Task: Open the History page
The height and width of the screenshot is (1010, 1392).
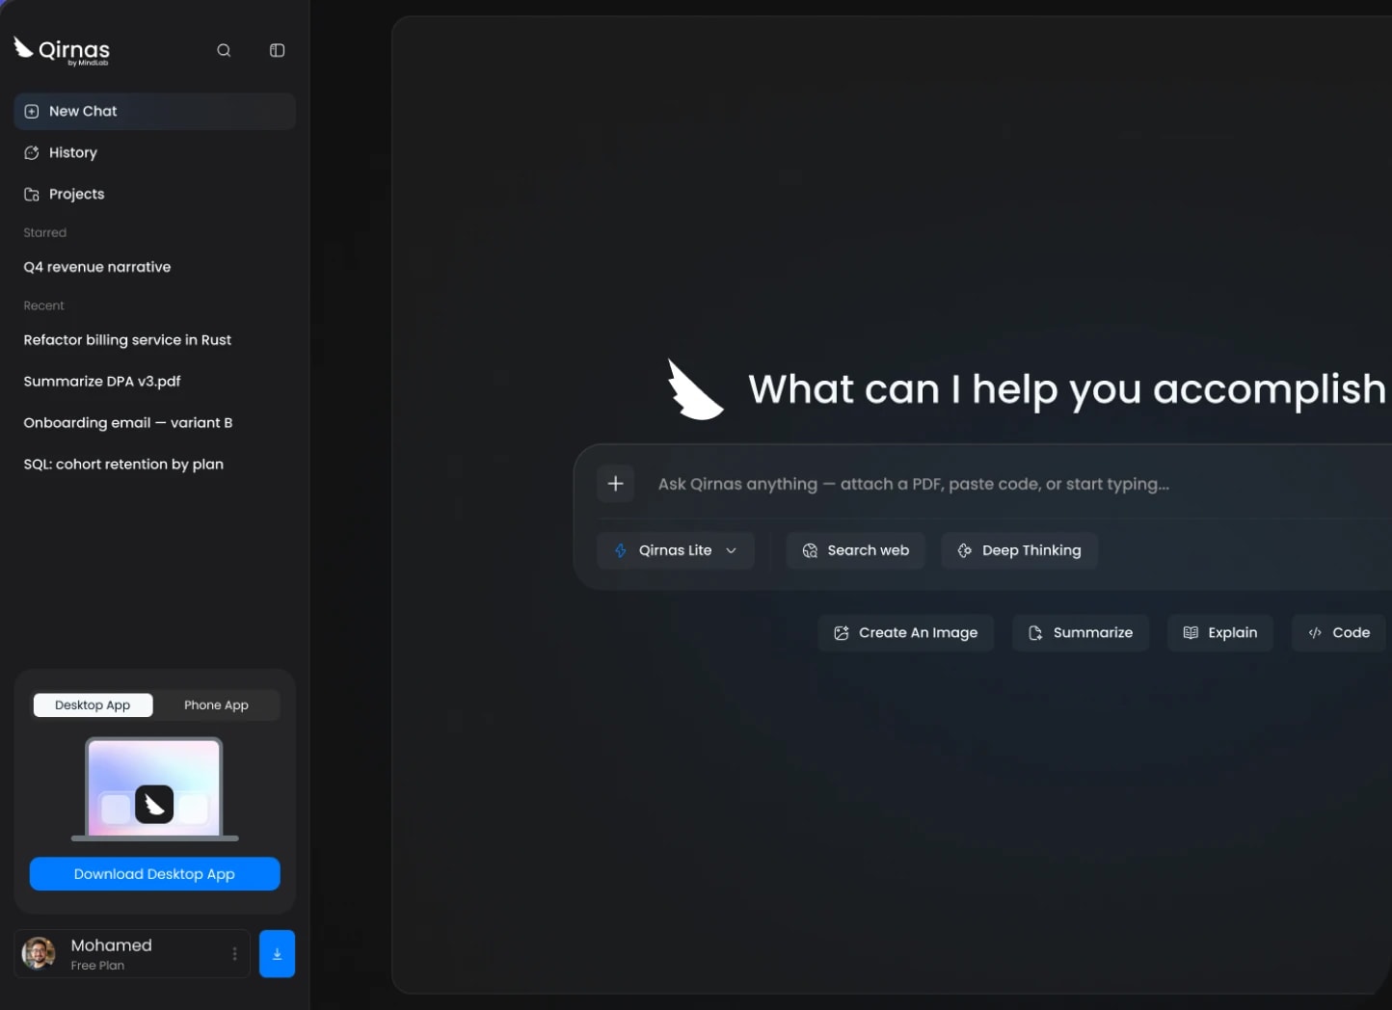Action: (x=154, y=152)
